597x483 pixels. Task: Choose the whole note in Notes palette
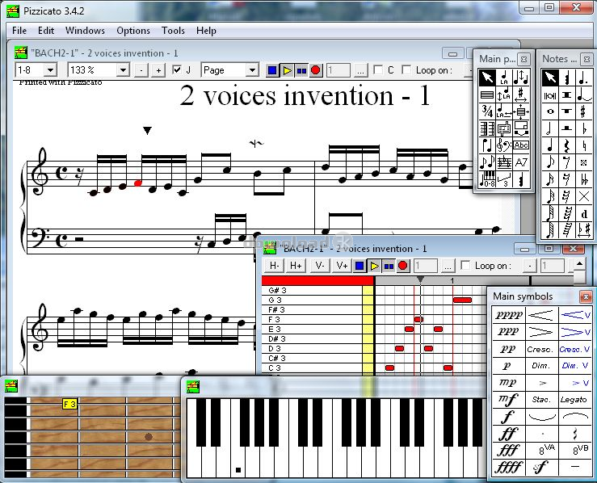550,111
